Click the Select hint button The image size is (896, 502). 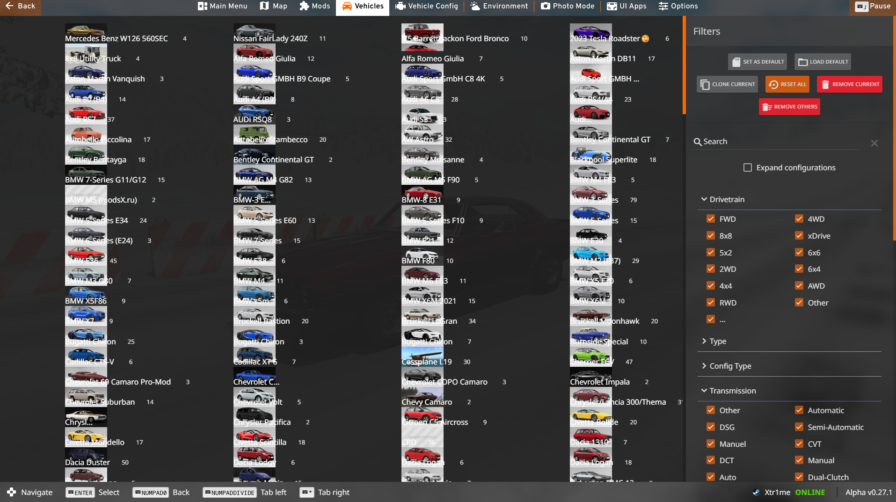(93, 492)
